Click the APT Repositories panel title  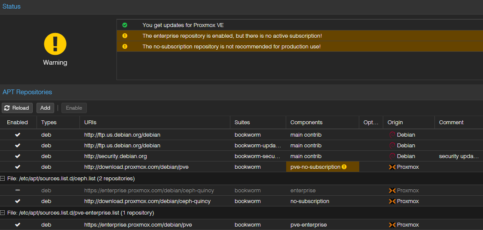coord(27,92)
